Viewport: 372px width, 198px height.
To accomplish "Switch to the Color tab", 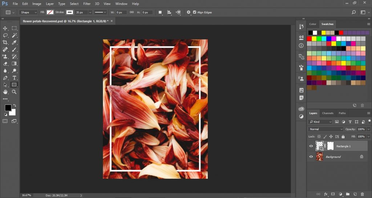I will click(313, 24).
